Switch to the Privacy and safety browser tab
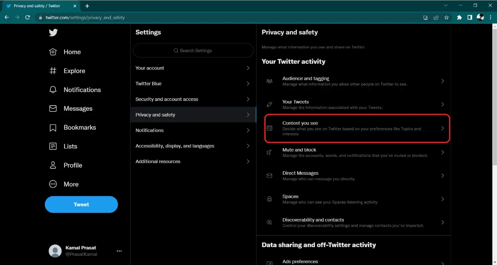Image resolution: width=497 pixels, height=265 pixels. click(41, 6)
